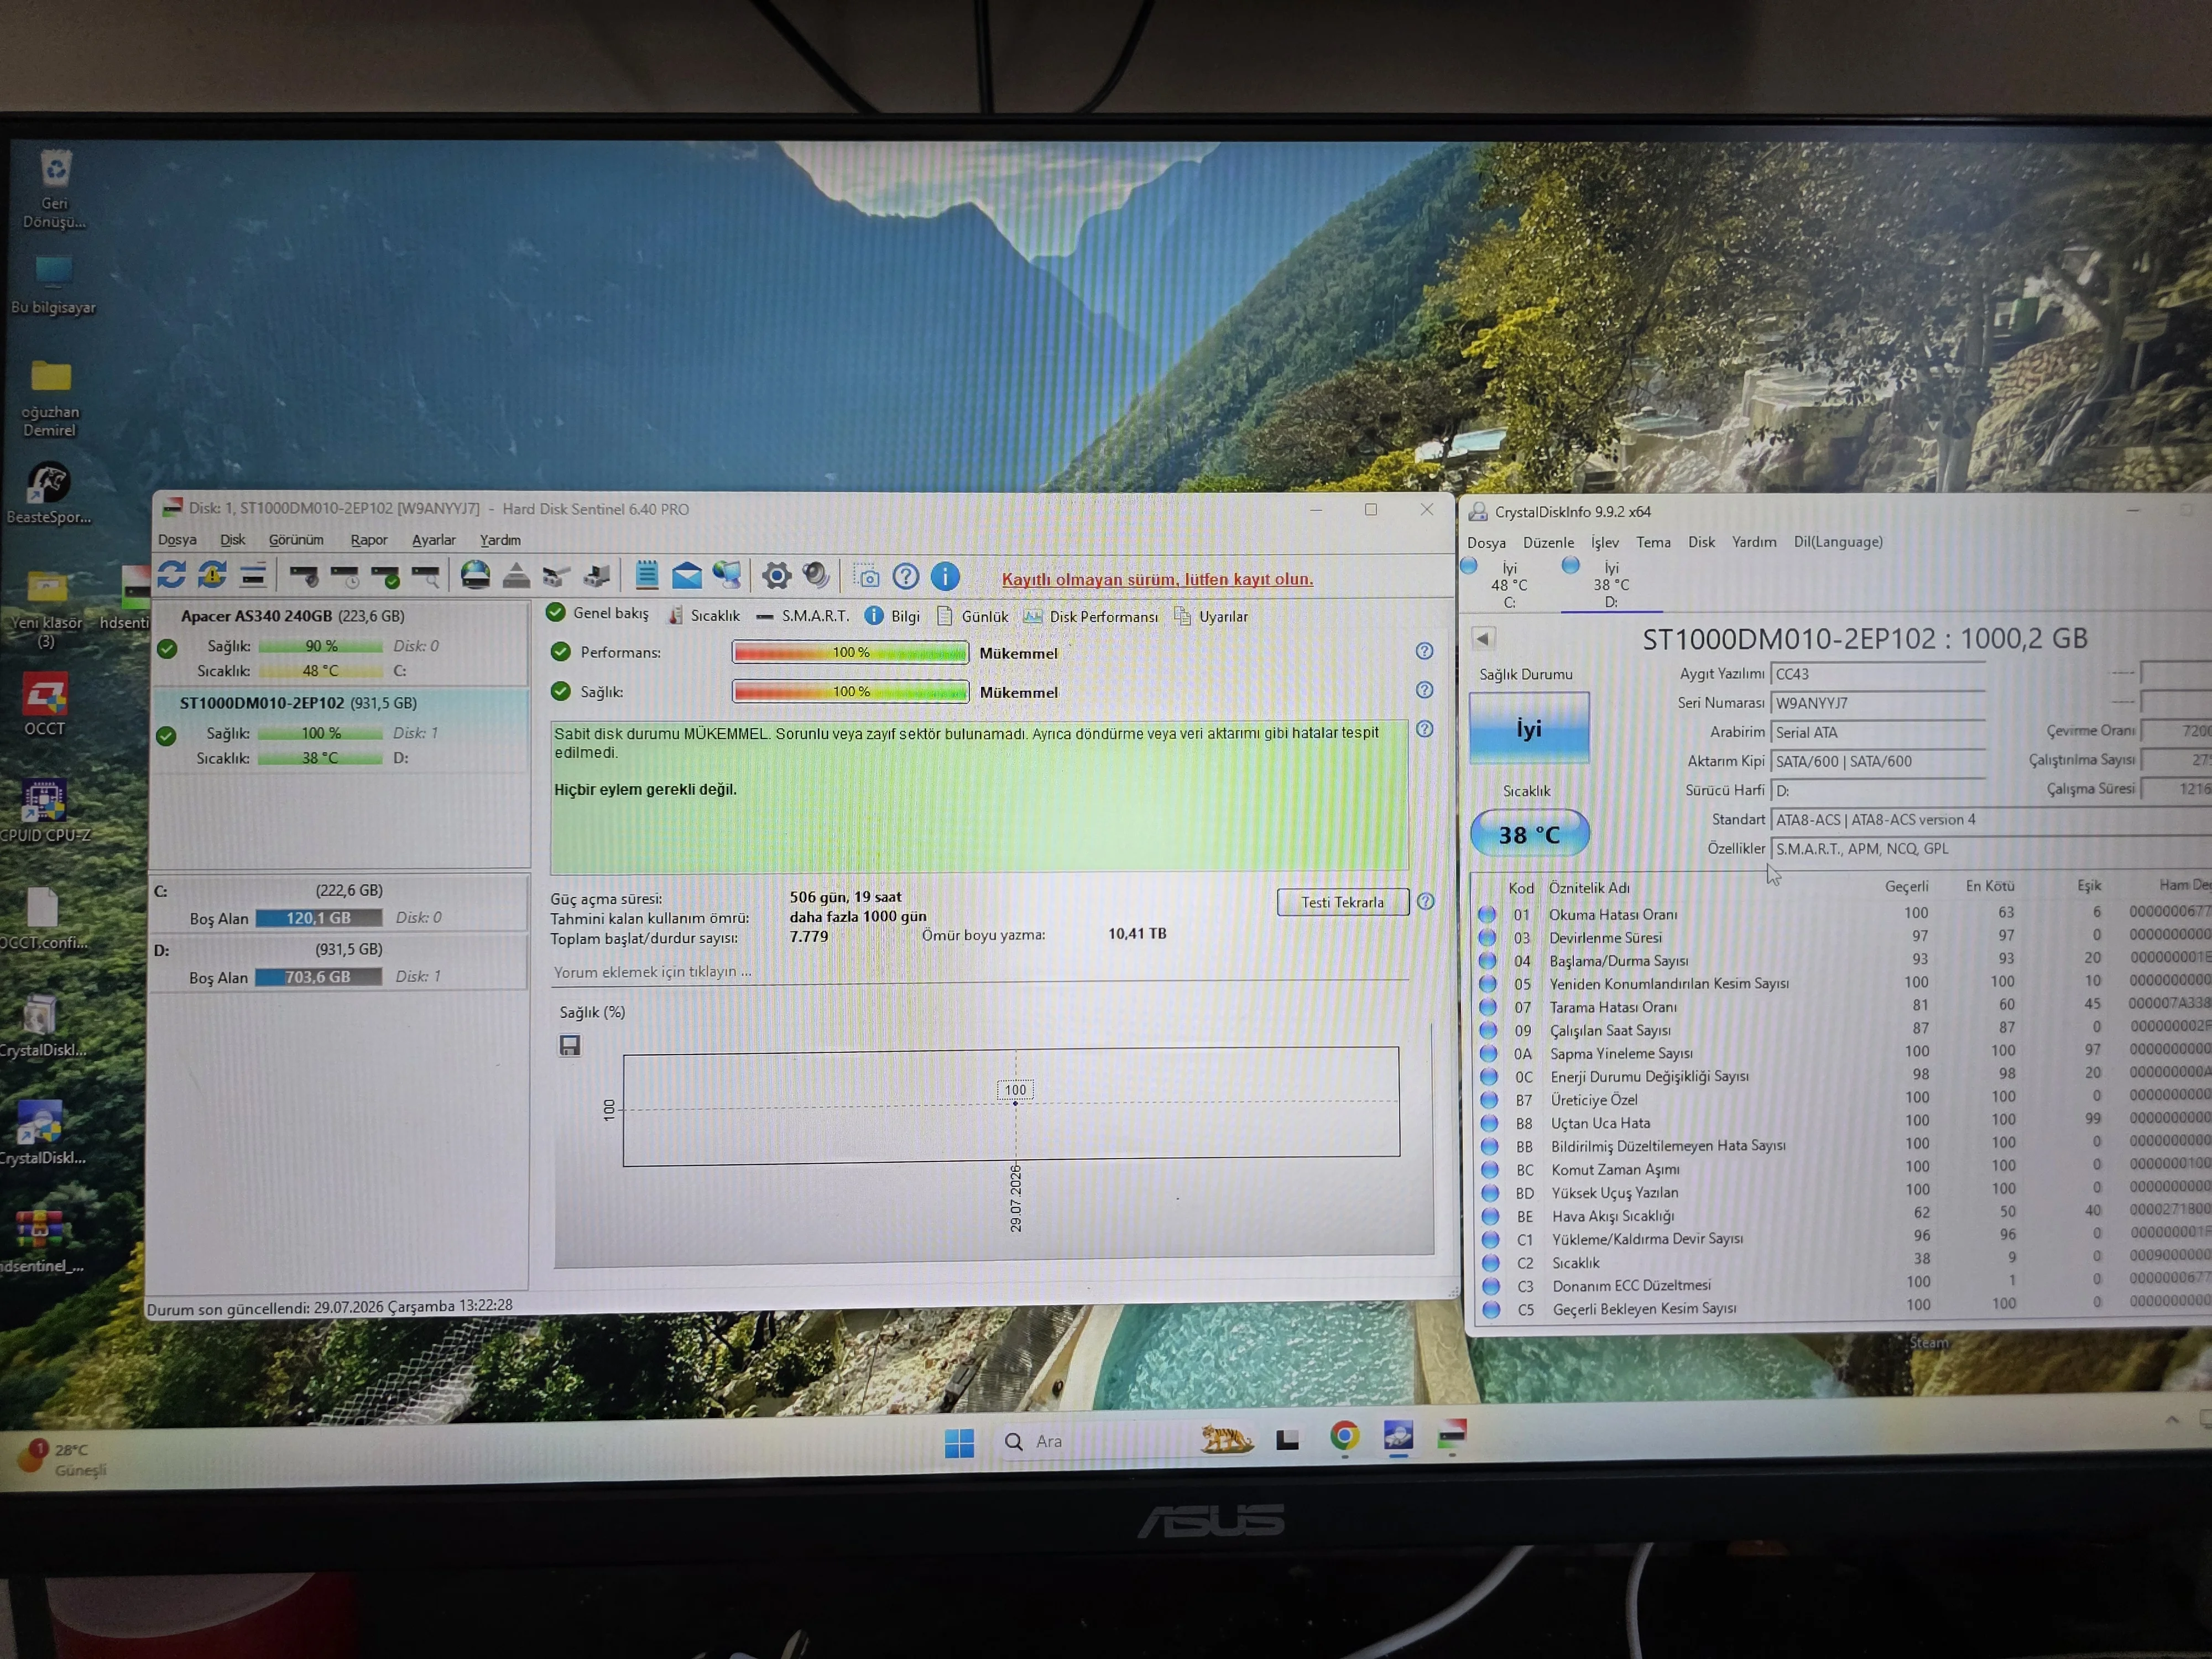Switch to the S.M.A.R.T. tab
This screenshot has width=2212, height=1659.
(803, 616)
